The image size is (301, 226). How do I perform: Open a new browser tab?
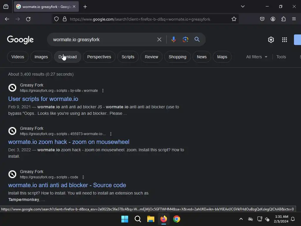(85, 7)
